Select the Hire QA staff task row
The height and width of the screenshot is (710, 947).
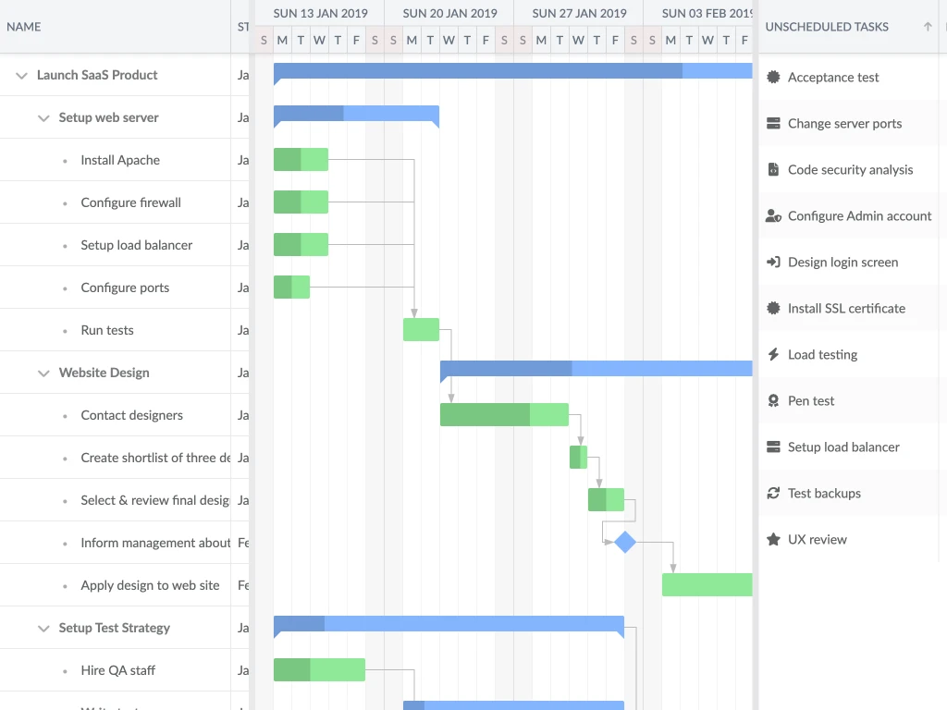click(117, 671)
